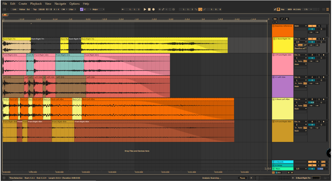The height and width of the screenshot is (181, 332).
Task: Click the Tap tempo button
Action: tap(35, 9)
